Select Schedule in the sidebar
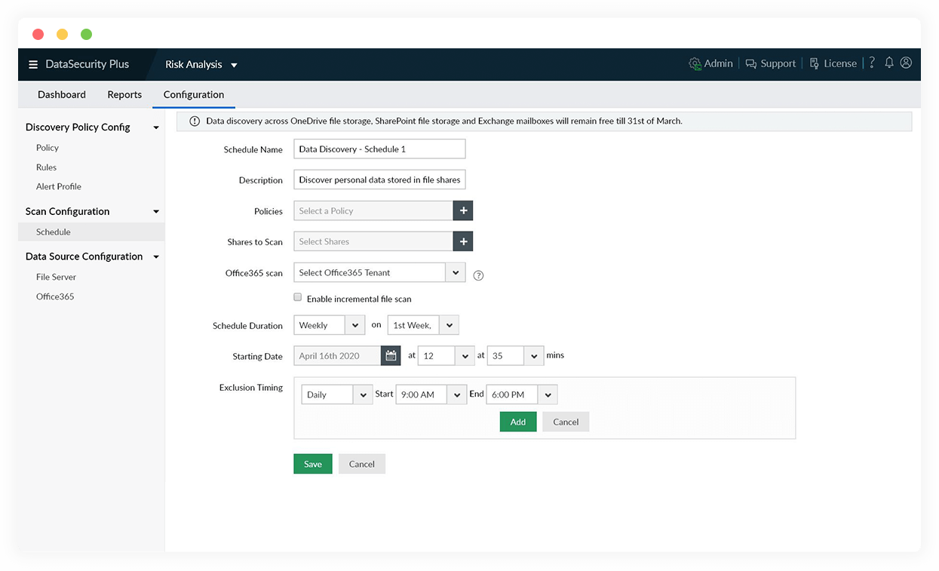The image size is (939, 571). (x=91, y=232)
